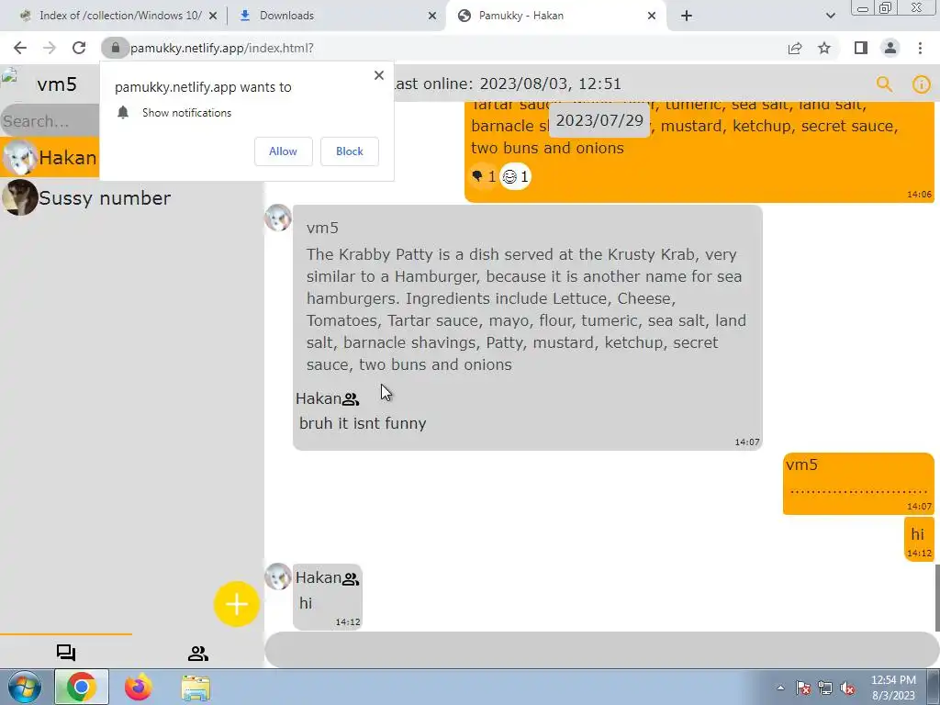Image resolution: width=940 pixels, height=705 pixels.
Task: Click the browser forward arrow
Action: pyautogui.click(x=50, y=48)
